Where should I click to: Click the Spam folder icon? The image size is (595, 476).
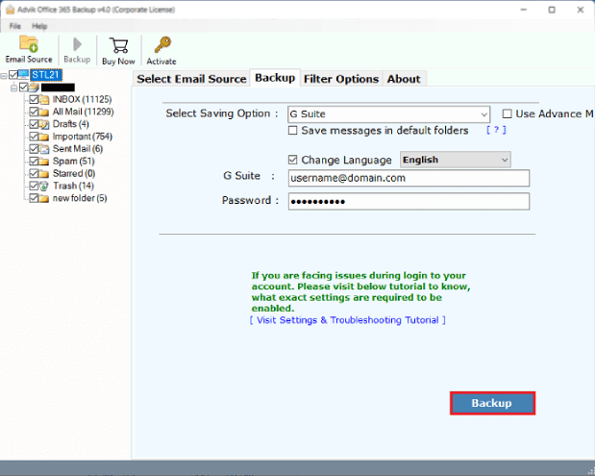pos(45,162)
